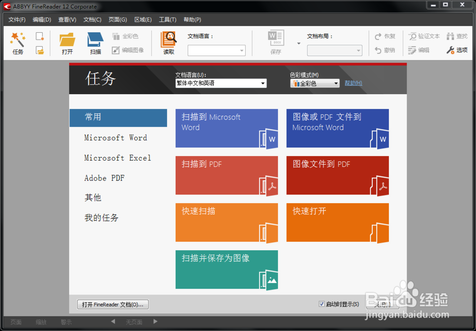Open the Document (文档) menu

92,19
